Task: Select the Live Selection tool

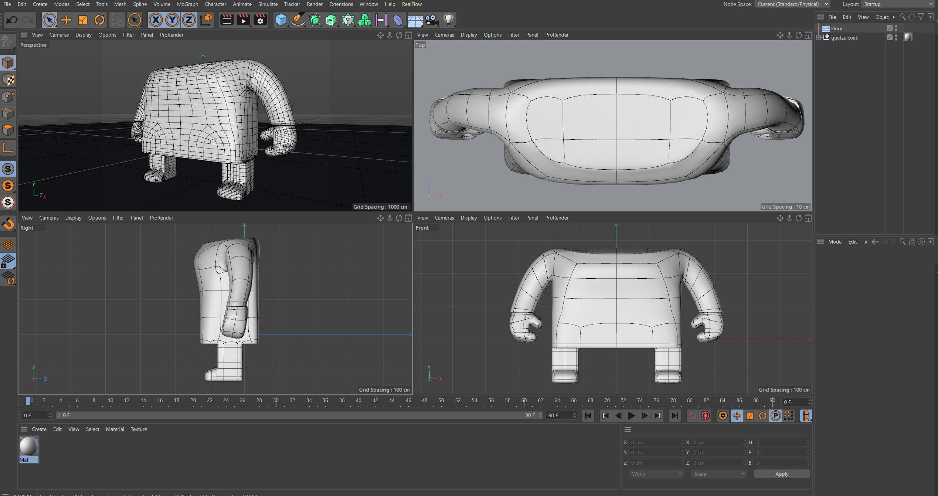Action: click(50, 20)
